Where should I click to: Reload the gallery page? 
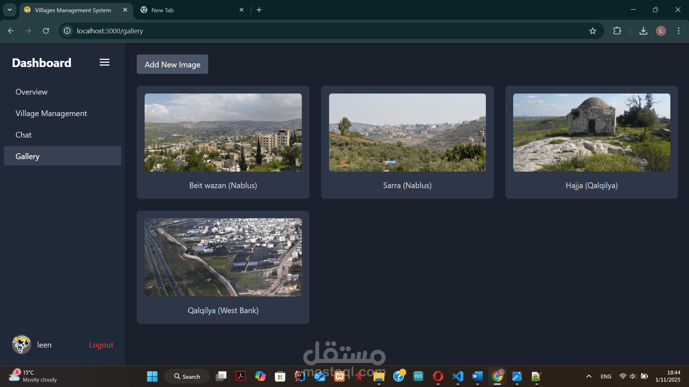[46, 31]
